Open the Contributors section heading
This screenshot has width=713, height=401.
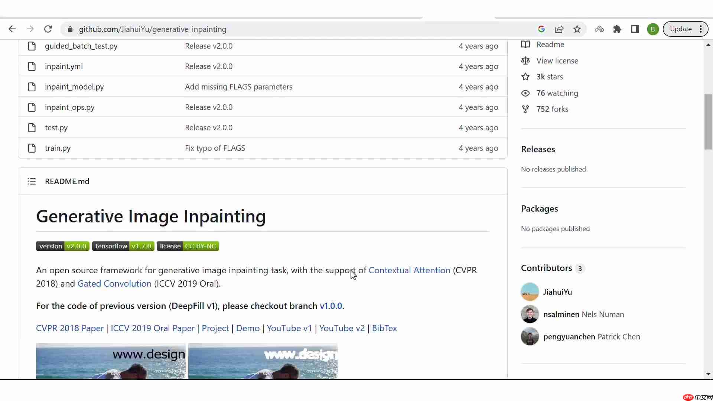[547, 268]
